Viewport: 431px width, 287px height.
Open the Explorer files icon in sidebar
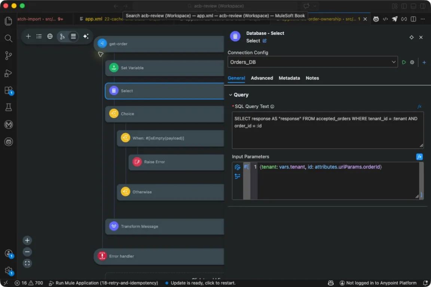[x=8, y=21]
